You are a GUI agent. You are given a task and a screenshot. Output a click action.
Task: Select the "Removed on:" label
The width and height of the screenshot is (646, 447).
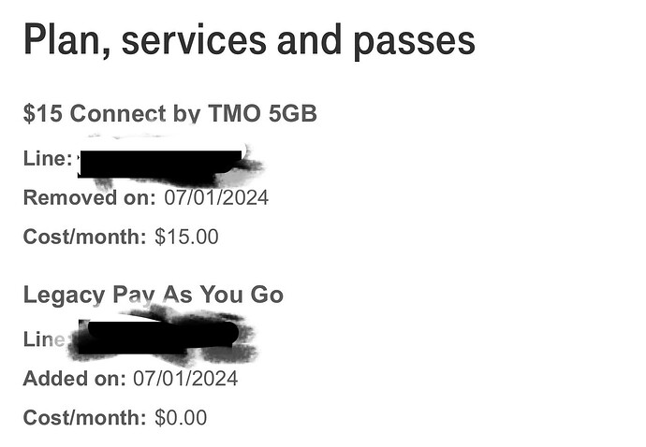coord(89,197)
